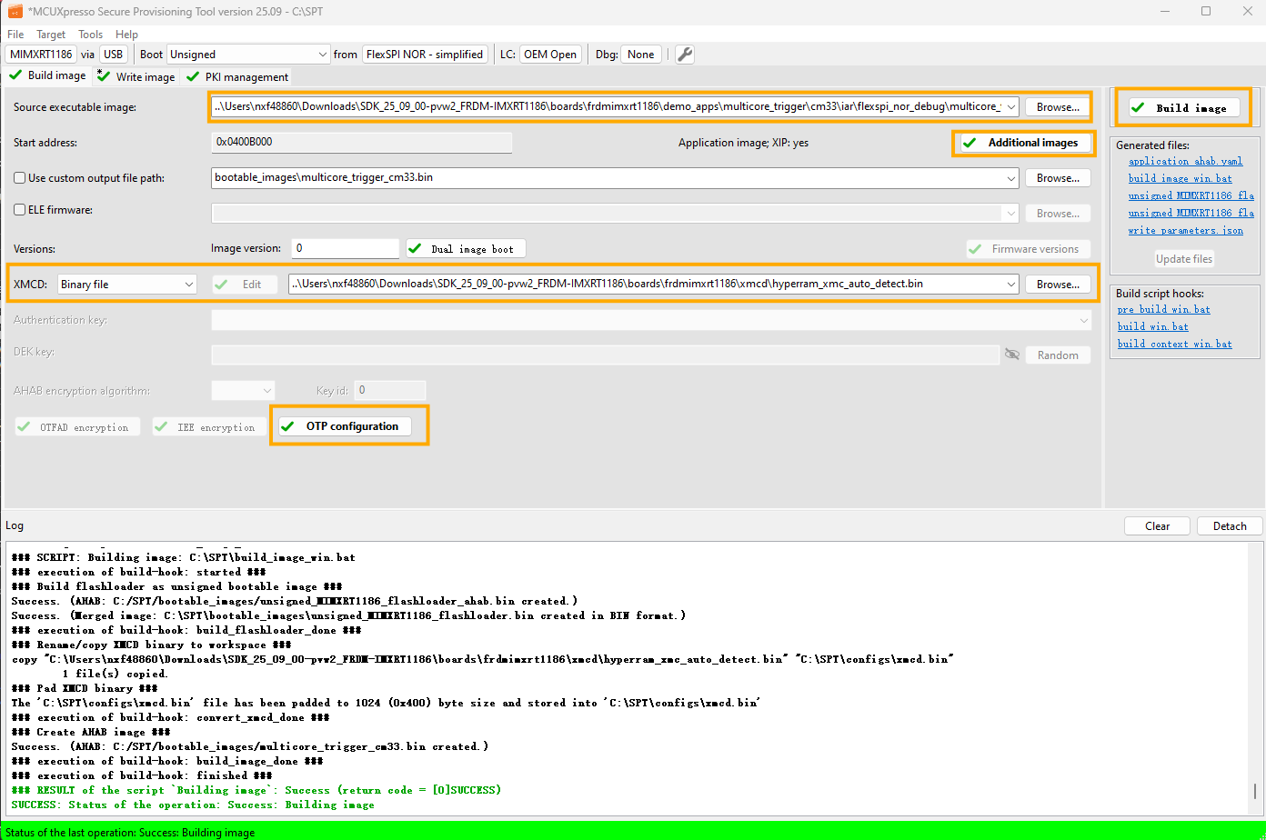Open the OTP configuration dialog
1266x840 pixels.
350,426
